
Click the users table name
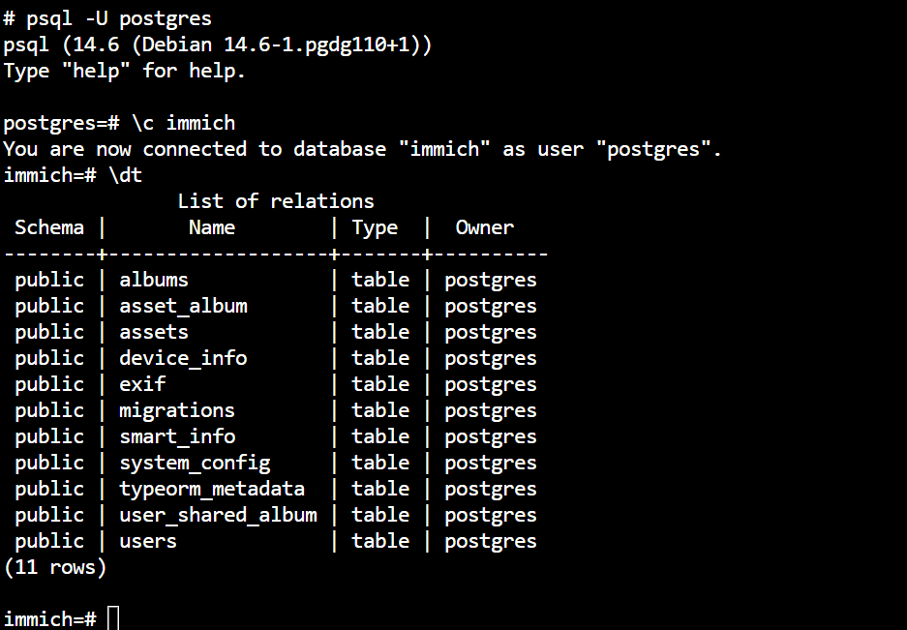[148, 541]
